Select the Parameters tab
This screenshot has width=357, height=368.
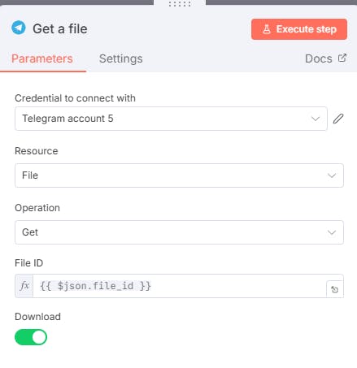click(42, 58)
